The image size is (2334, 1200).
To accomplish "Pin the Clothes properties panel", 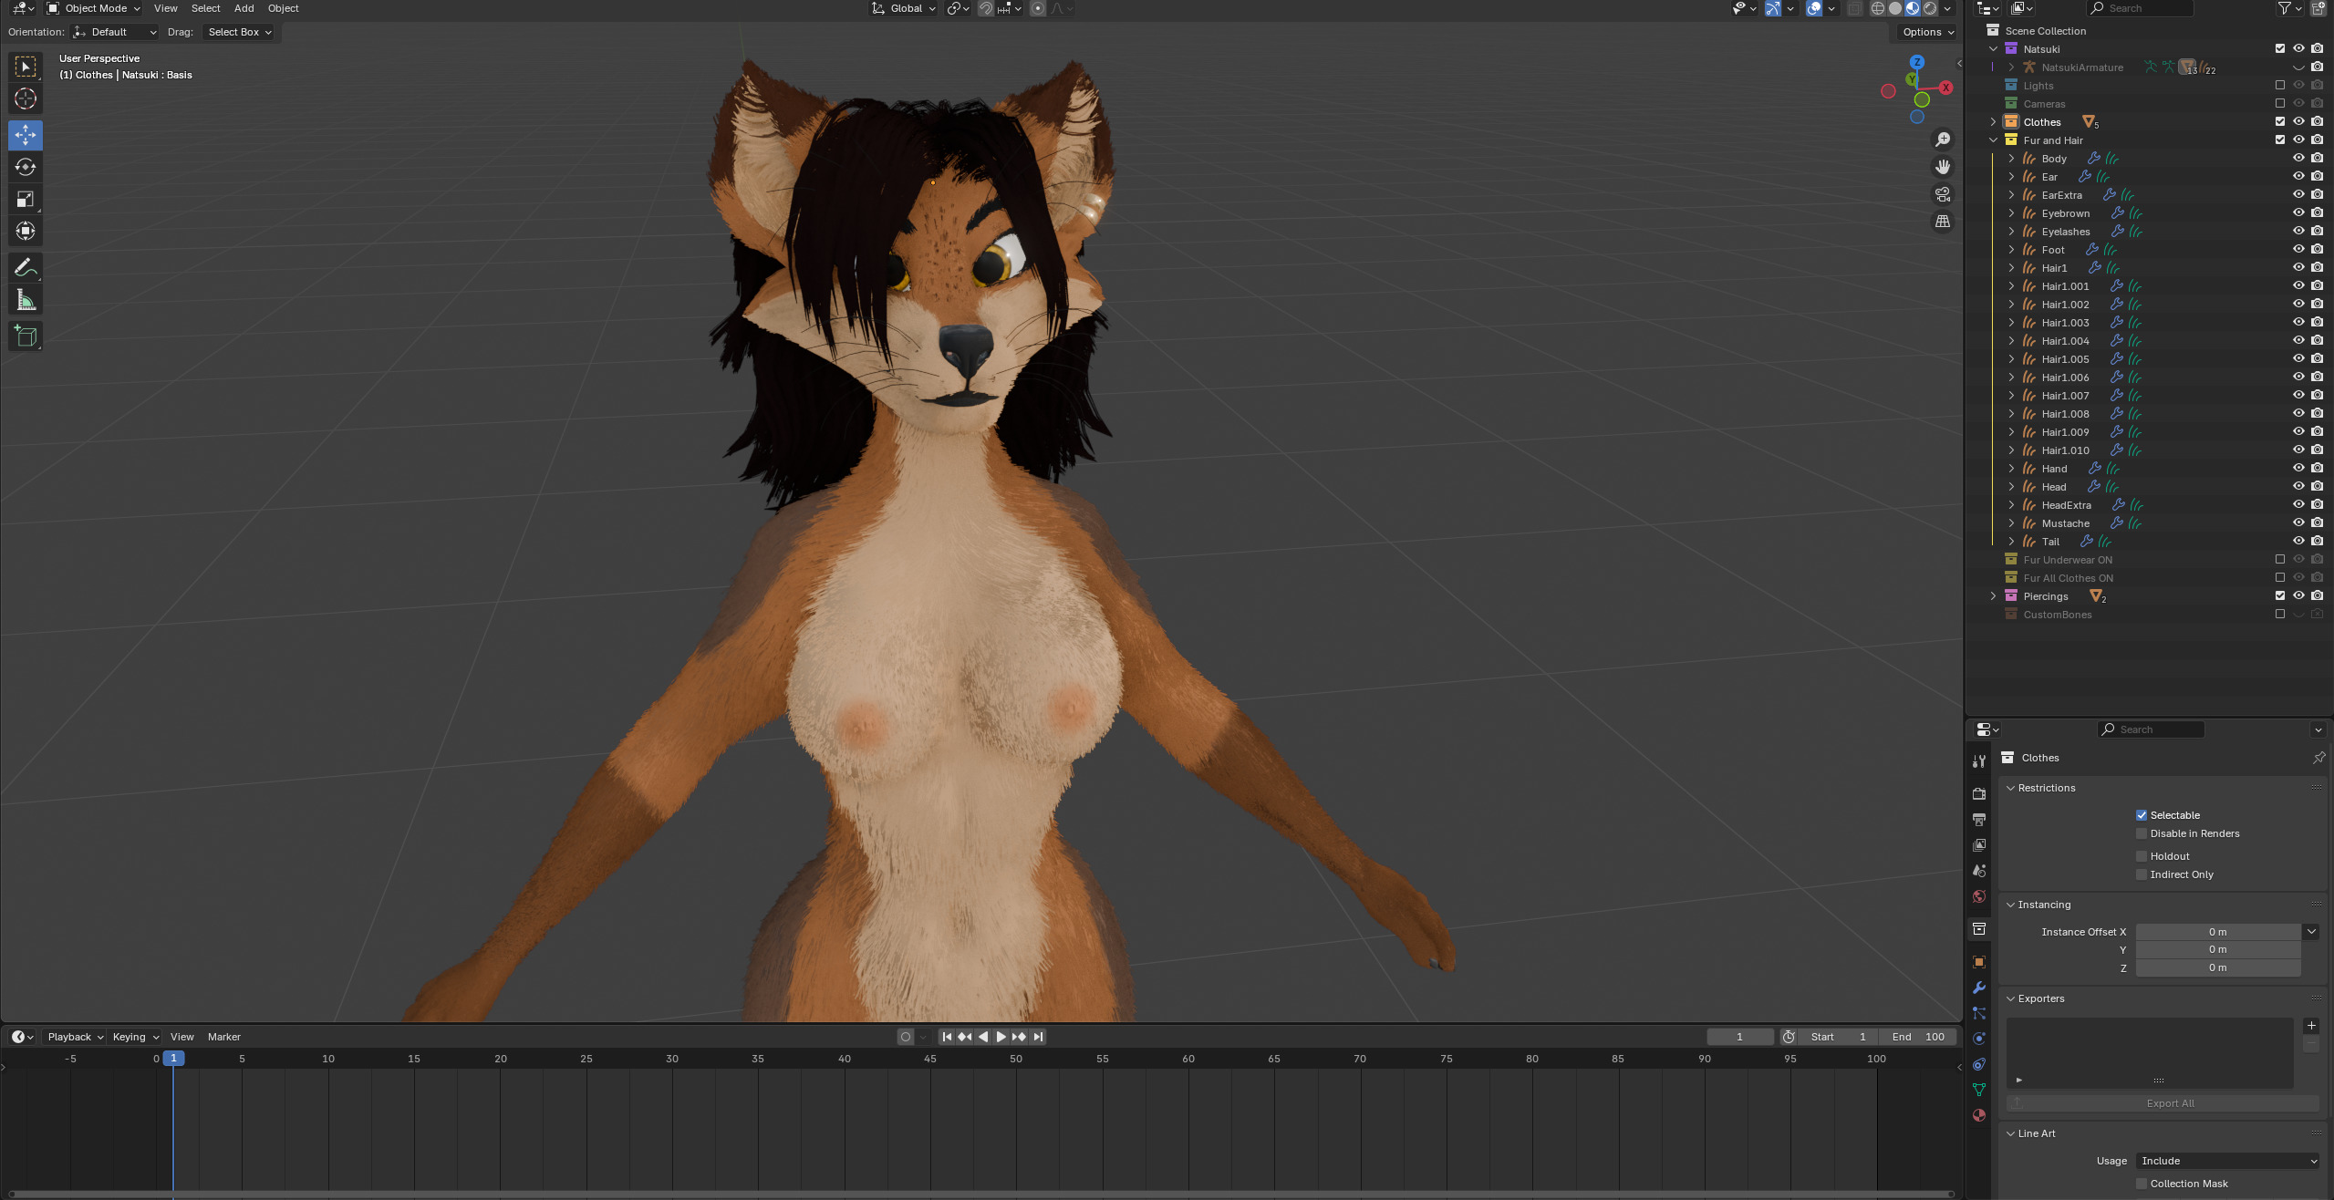I will 2318,758.
